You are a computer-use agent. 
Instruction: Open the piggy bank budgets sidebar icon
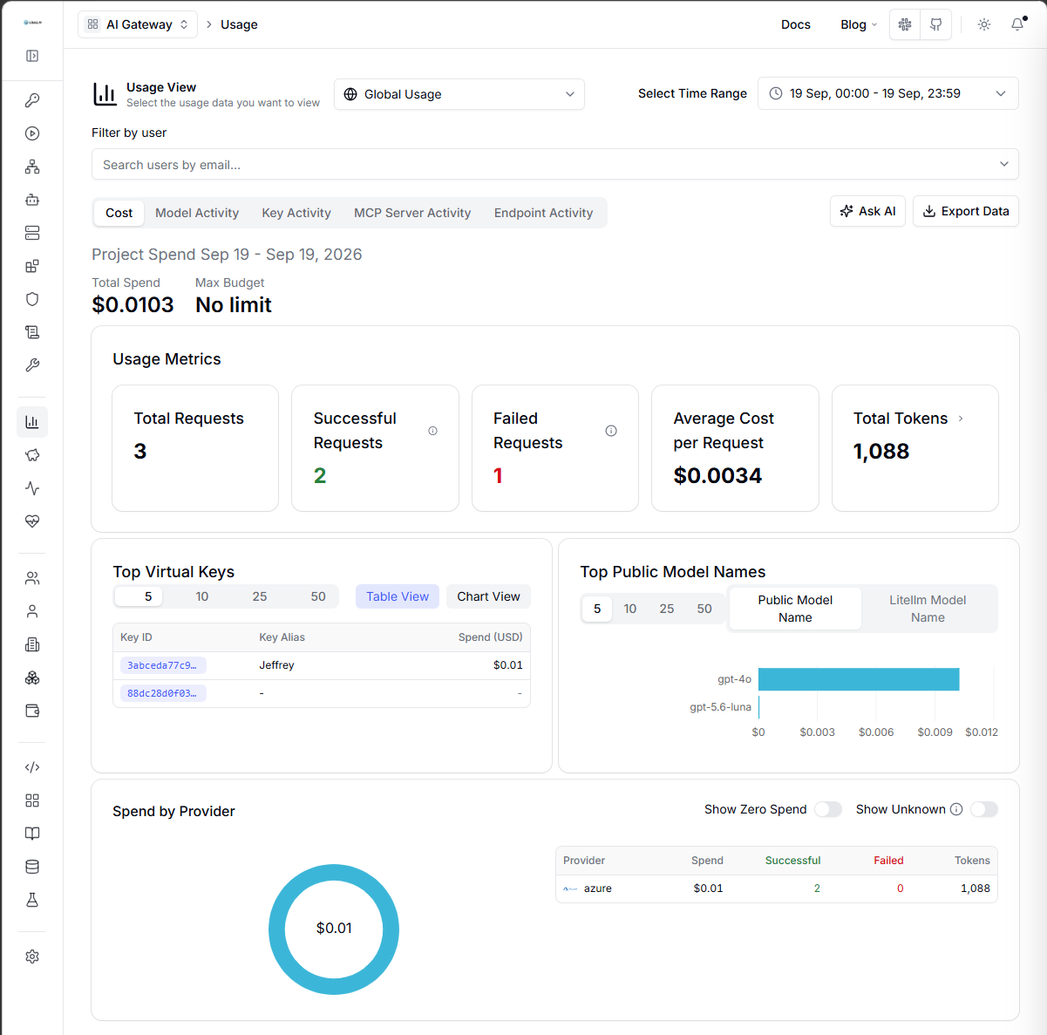click(x=32, y=455)
